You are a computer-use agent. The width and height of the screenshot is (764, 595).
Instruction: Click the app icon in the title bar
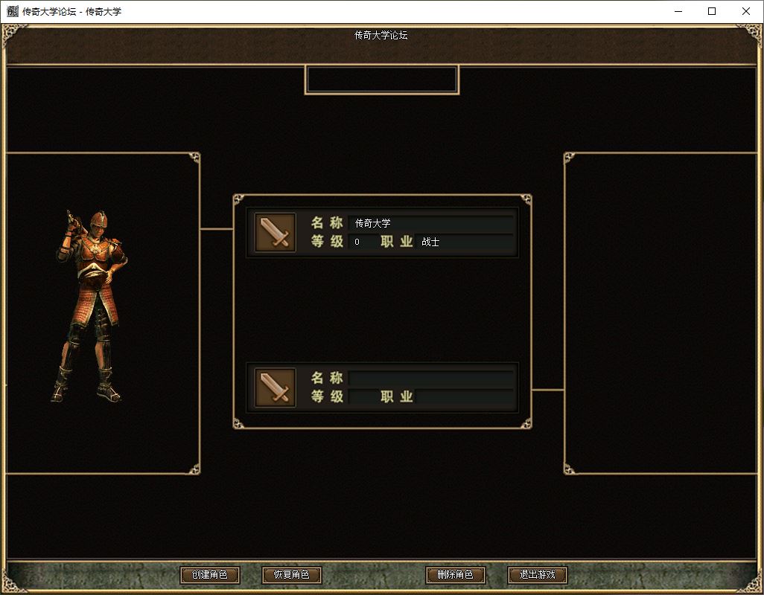12,11
